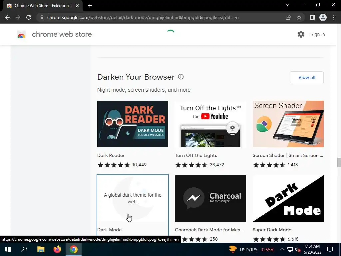Screen dimensions: 341x256
Task: Click the Chrome Web Store rainbow logo
Action: coord(21,34)
